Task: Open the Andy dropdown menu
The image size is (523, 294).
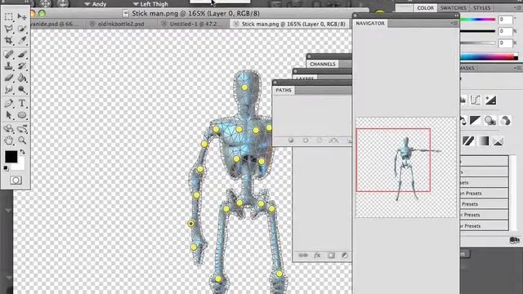Action: [96, 4]
